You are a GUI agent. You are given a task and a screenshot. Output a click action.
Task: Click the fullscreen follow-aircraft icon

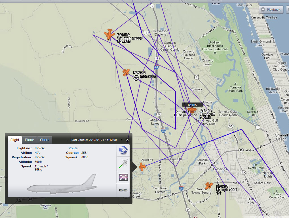point(123,177)
